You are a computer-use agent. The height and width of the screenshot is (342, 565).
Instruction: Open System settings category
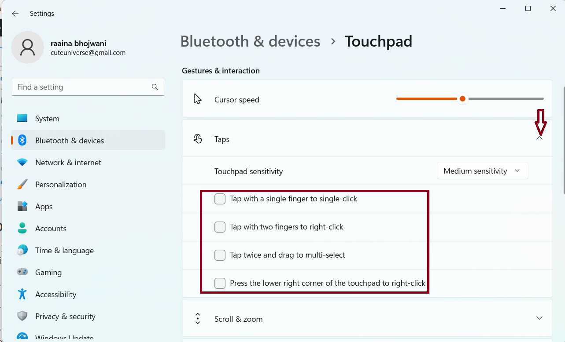pos(47,119)
